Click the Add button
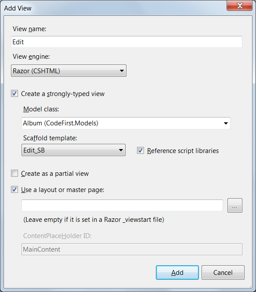 point(177,272)
